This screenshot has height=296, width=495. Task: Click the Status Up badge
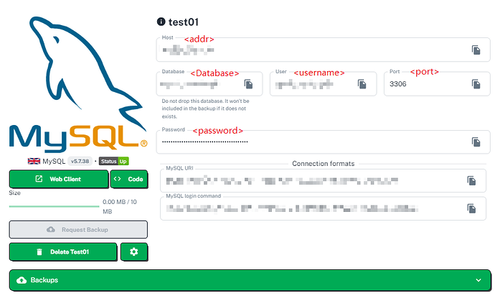click(x=113, y=161)
